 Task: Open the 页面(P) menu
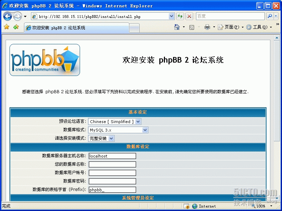tap(231, 27)
